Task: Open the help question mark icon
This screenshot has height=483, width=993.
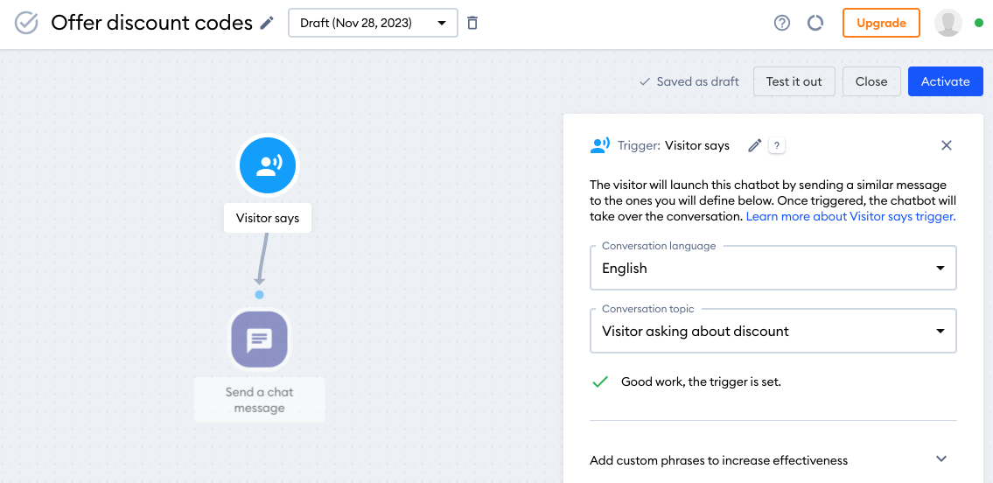Action: pos(782,23)
